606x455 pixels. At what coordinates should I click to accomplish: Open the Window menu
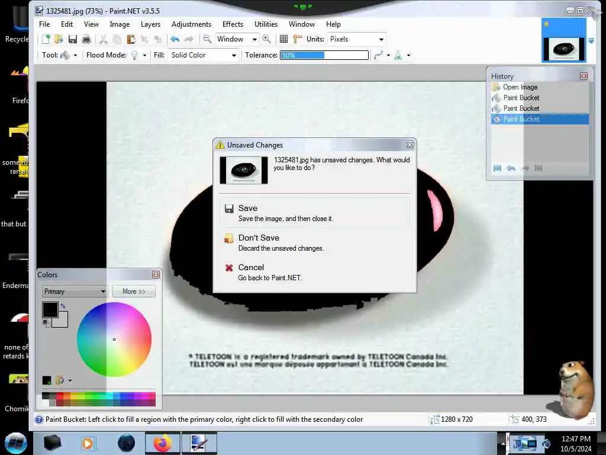pos(301,24)
